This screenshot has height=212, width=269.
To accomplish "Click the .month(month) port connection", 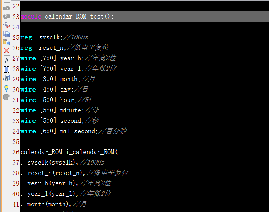I will (x=49, y=204).
